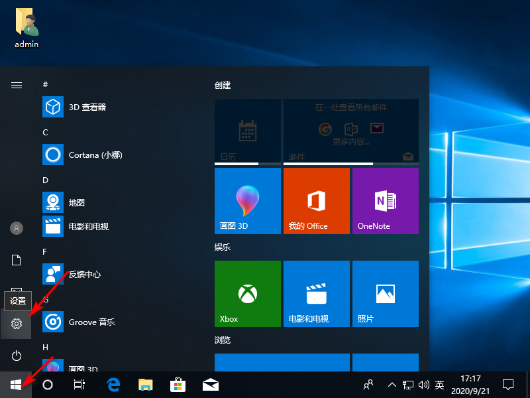Launch 3D 查看器 from app list
This screenshot has width=530, height=398.
tap(86, 107)
